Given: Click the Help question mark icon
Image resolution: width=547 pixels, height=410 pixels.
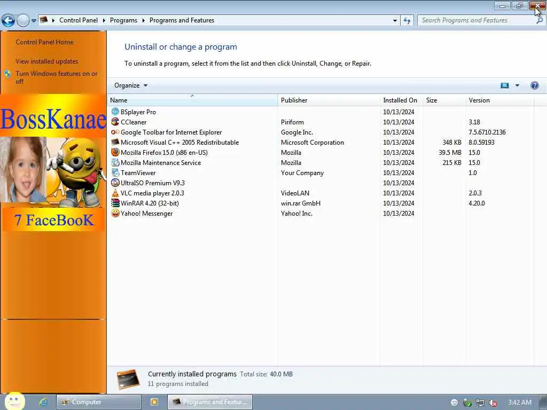Looking at the screenshot, I should tap(534, 85).
